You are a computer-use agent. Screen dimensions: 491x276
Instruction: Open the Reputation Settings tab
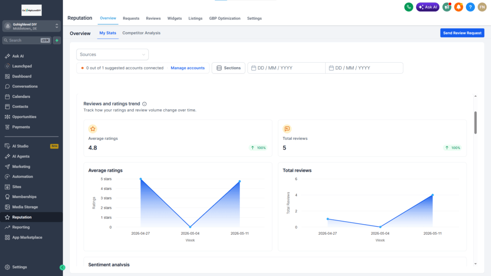click(x=254, y=19)
